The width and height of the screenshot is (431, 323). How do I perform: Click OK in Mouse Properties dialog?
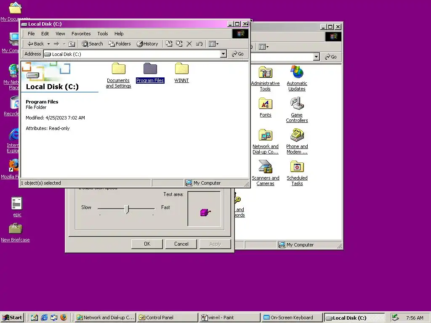click(x=147, y=244)
